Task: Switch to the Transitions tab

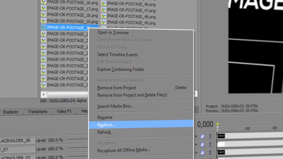Action: [38, 112]
